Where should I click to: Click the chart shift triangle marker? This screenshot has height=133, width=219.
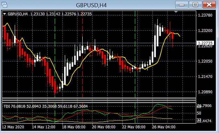coord(176,12)
